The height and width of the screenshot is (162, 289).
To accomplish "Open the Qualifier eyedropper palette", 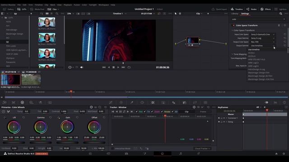I will coord(132,103).
